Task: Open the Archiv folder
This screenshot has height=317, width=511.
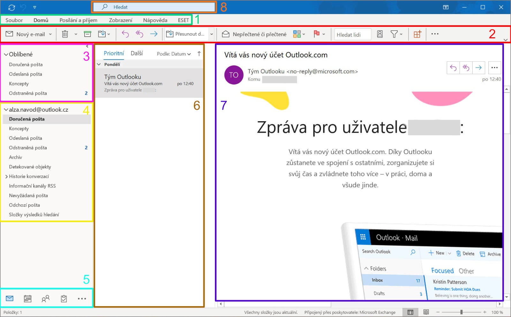Action: (15, 157)
